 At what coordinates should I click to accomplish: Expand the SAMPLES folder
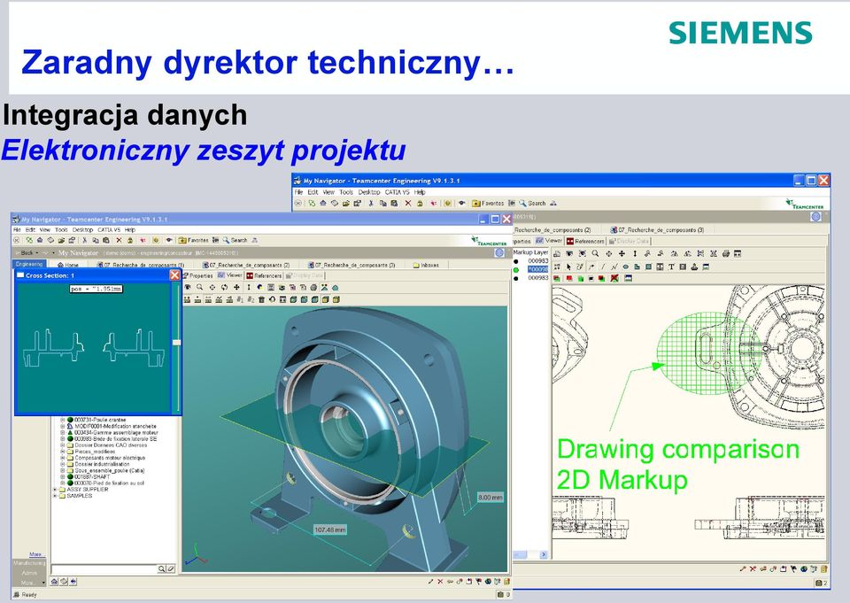55,496
